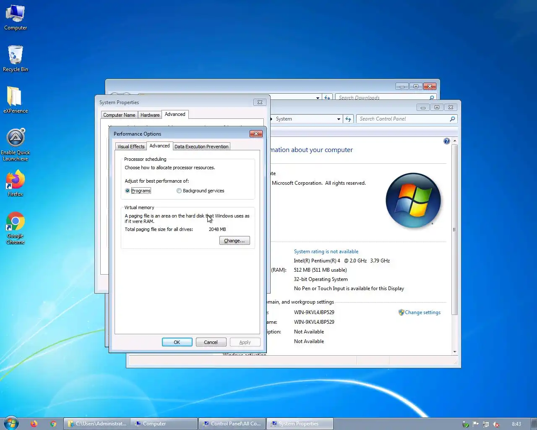Cancel the Performance Options dialog
Screen dimensions: 537x430
click(x=211, y=342)
